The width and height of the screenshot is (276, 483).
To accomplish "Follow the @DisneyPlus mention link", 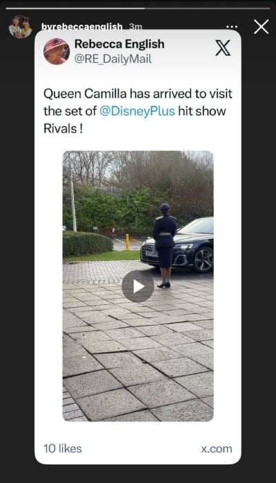I will (137, 111).
